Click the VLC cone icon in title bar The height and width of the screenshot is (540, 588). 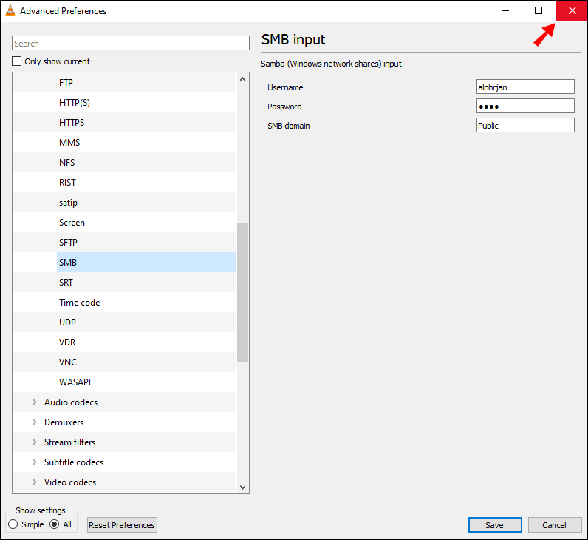10,10
